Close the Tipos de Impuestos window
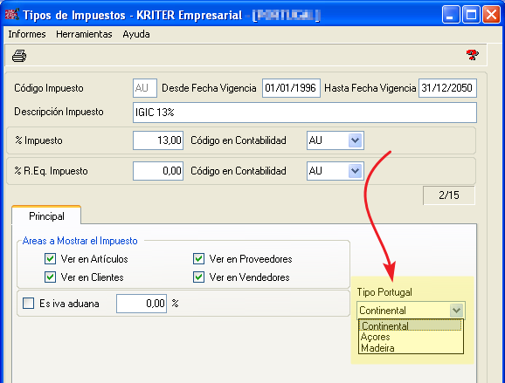 coord(491,15)
